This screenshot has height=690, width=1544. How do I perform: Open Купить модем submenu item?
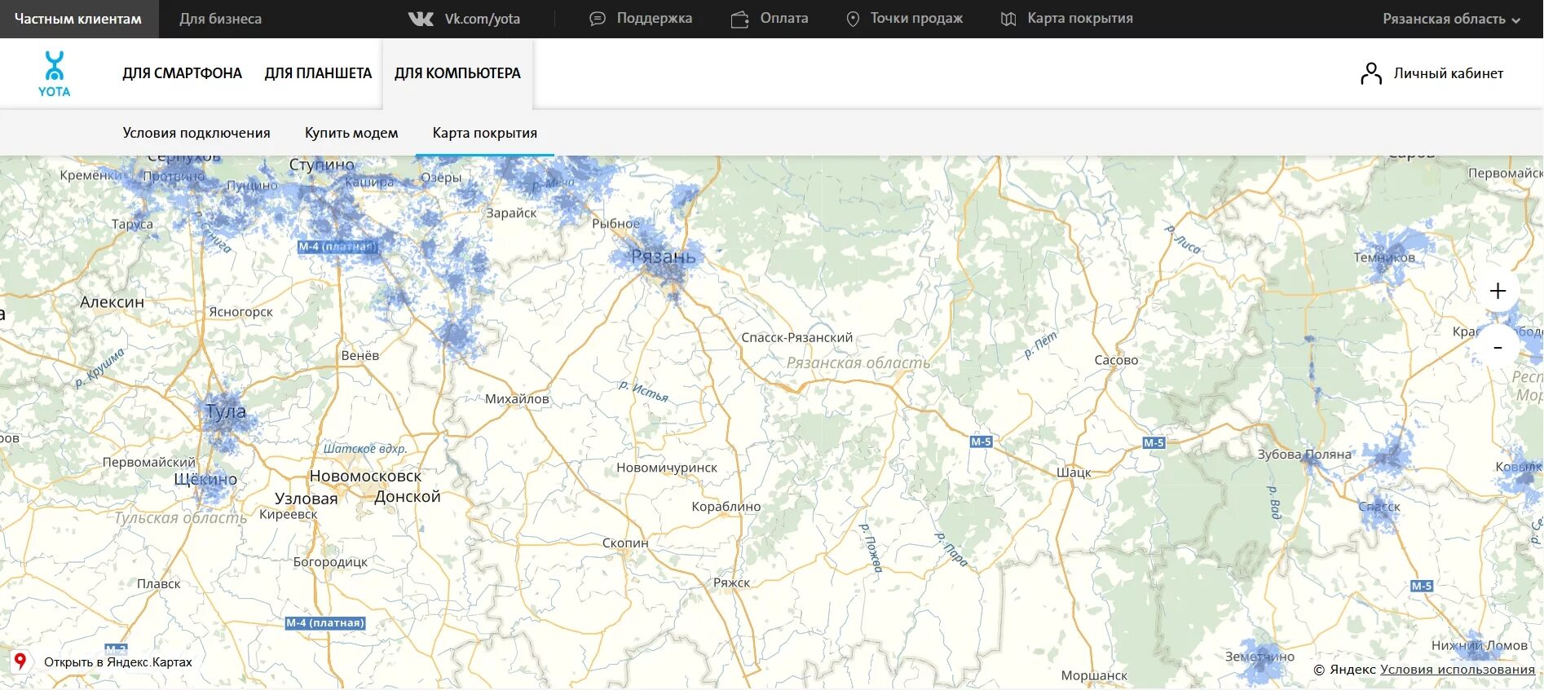351,133
